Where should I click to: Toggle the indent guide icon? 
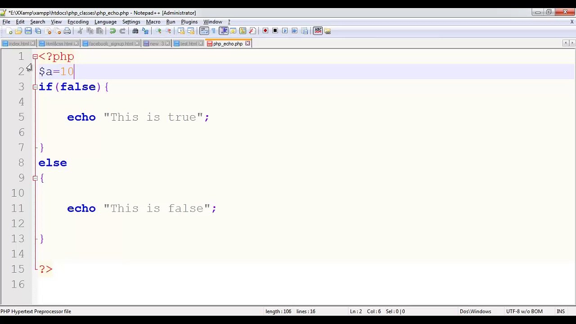point(223,31)
